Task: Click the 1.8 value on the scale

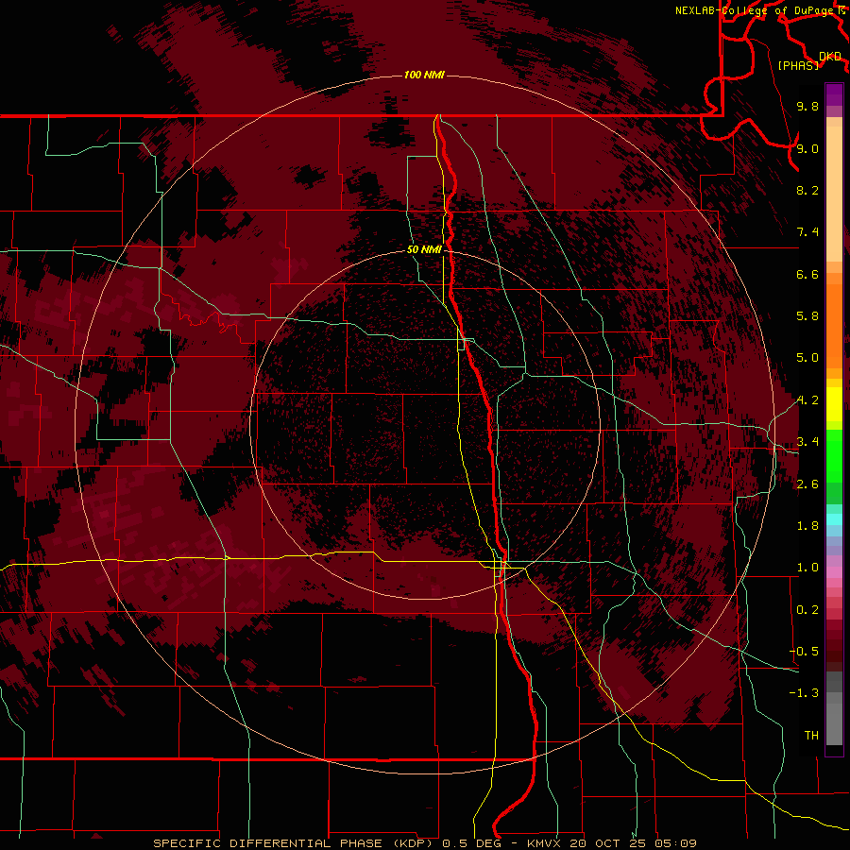Action: point(807,526)
